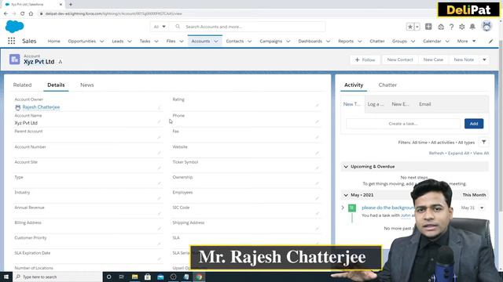Click the Salesforce cloud logo

[14, 27]
